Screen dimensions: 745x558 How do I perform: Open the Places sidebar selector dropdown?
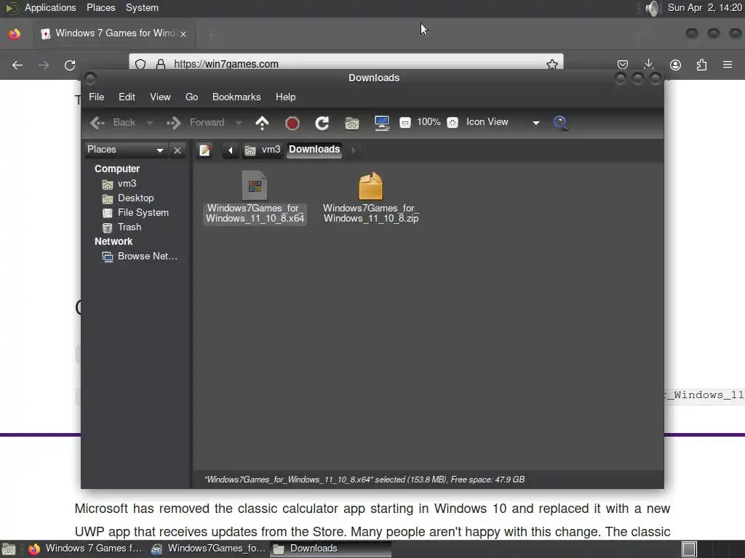point(126,150)
